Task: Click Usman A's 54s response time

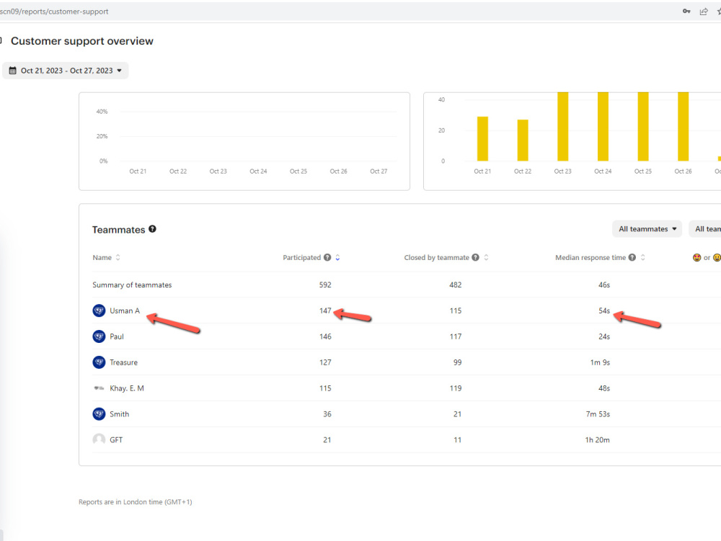Action: [604, 311]
